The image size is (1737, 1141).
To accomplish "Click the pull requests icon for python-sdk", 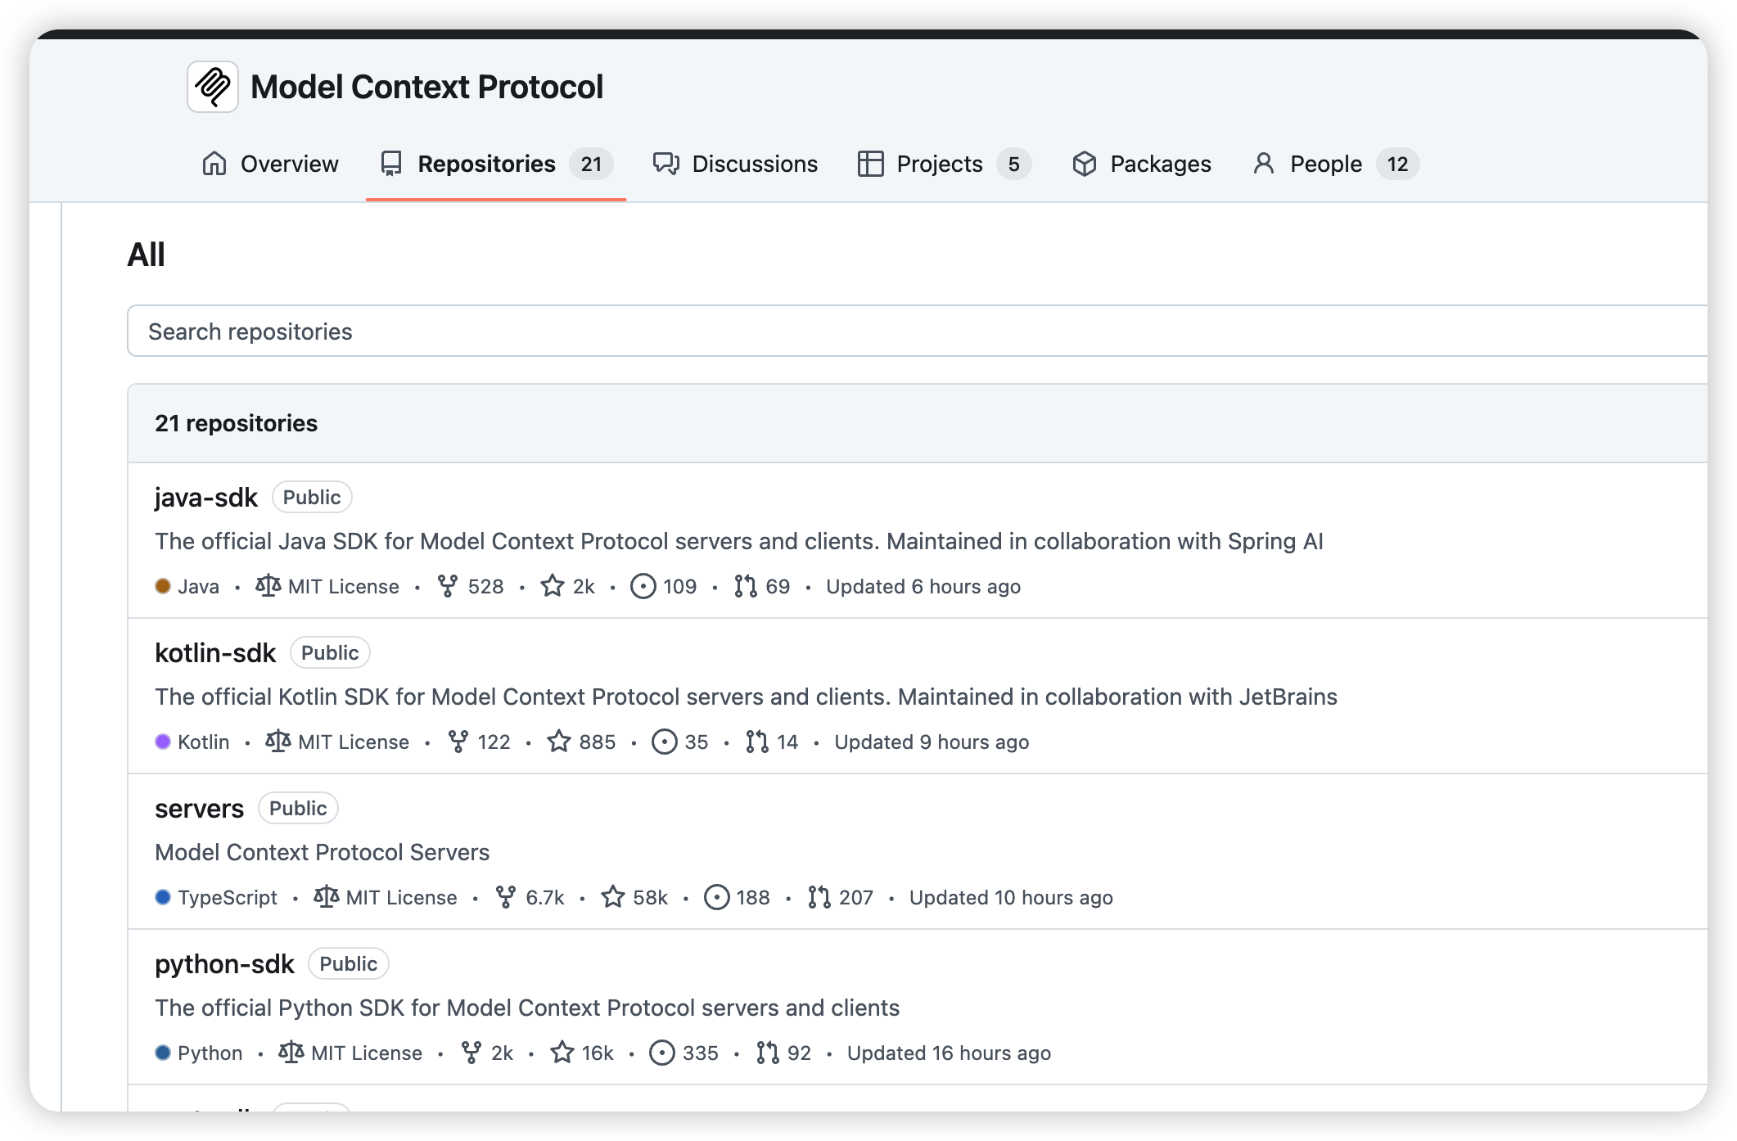I will pyautogui.click(x=768, y=1053).
